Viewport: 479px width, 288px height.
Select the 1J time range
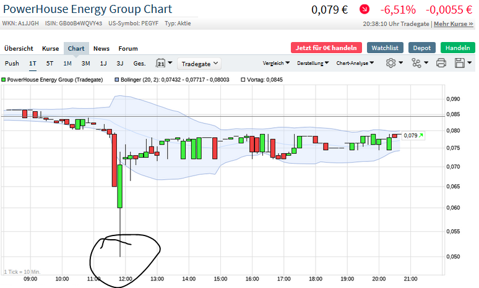tap(103, 64)
